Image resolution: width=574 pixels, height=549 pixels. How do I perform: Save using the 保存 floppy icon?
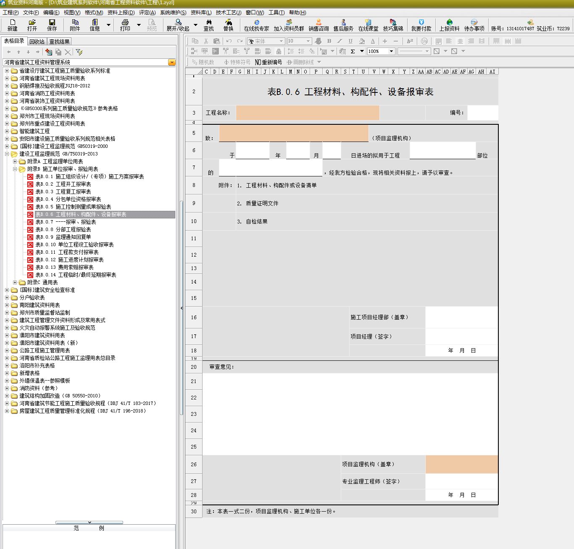pyautogui.click(x=52, y=25)
